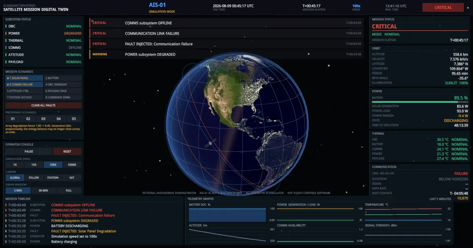Toggle the 3 Comms Failure scenario

click(24, 84)
